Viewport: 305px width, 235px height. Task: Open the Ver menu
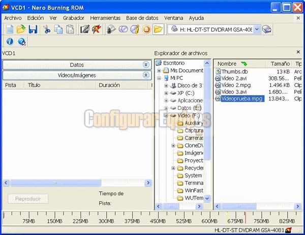tap(53, 18)
